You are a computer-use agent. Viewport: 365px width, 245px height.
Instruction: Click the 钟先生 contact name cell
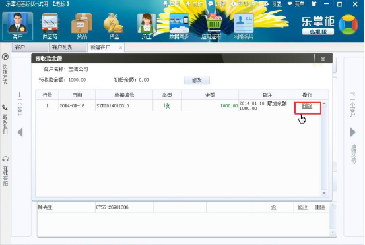[x=66, y=207]
